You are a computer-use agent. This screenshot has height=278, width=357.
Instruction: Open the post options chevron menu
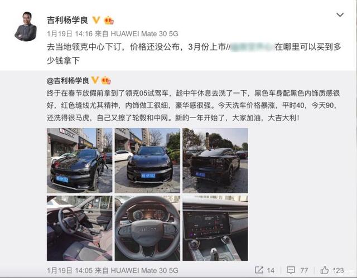[x=340, y=15]
